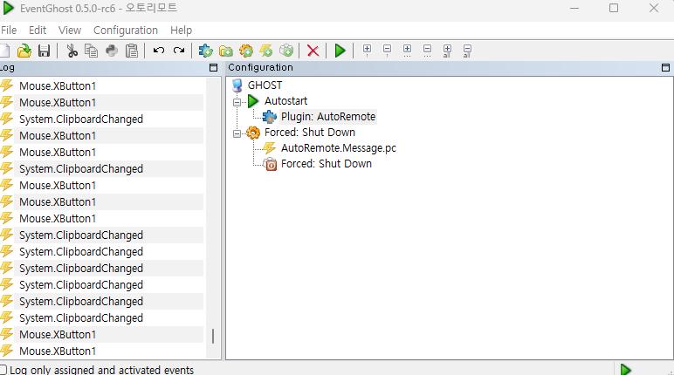
Task: Save the configuration with the floppy disk icon
Action: (44, 51)
